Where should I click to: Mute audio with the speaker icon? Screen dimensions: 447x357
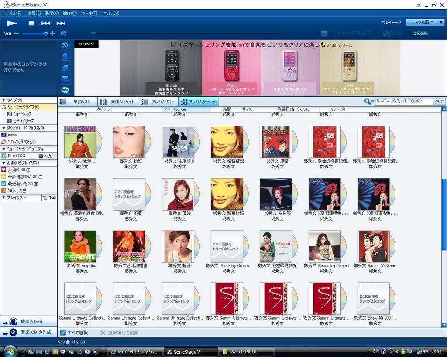click(64, 34)
